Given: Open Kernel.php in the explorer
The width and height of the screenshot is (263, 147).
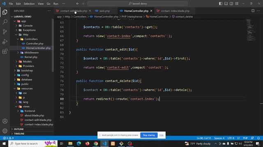Looking at the screenshot, I should coord(31,57).
